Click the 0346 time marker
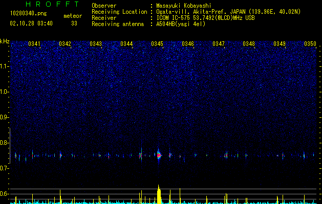Image resolution: width=322 pixels, height=204 pixels. (x=188, y=44)
